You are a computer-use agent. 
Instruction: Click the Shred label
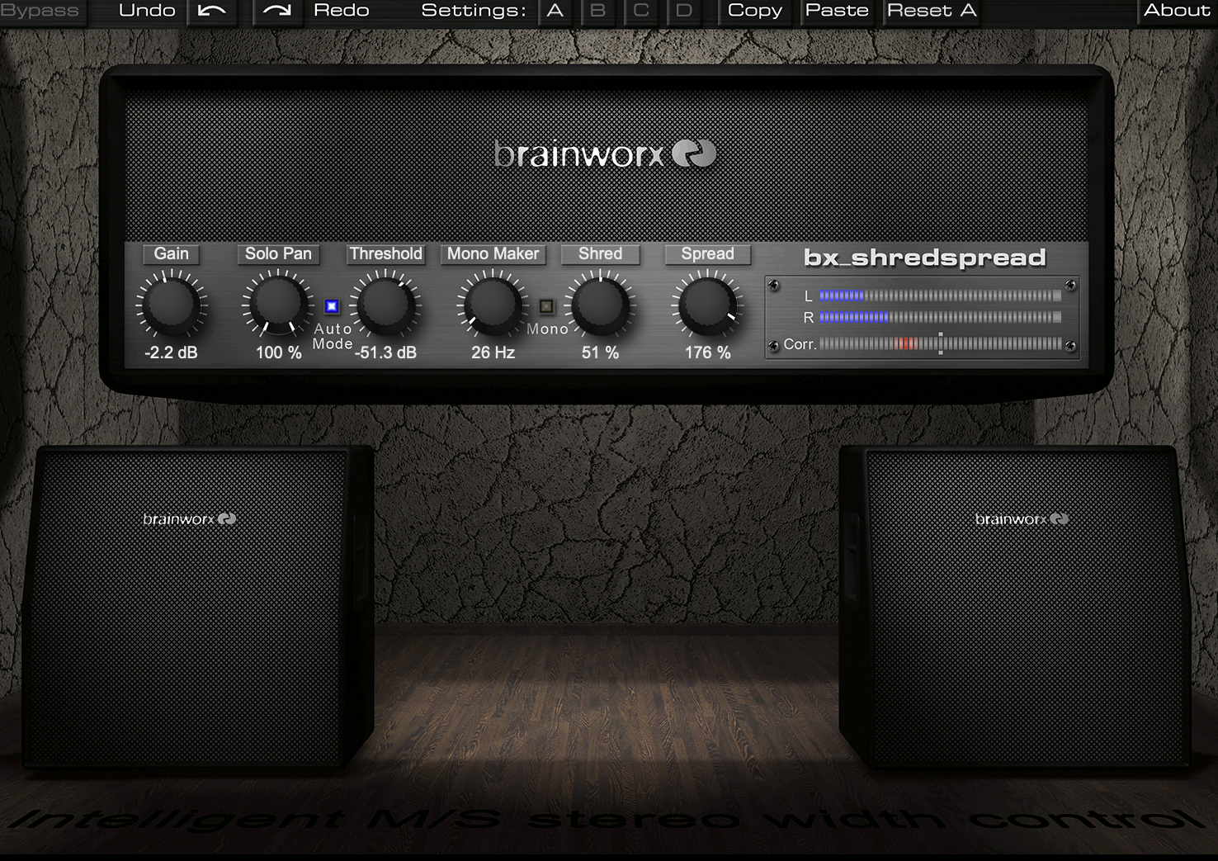tap(600, 254)
